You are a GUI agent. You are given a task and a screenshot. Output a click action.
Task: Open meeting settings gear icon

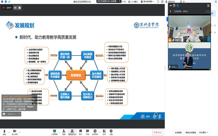[111, 131]
